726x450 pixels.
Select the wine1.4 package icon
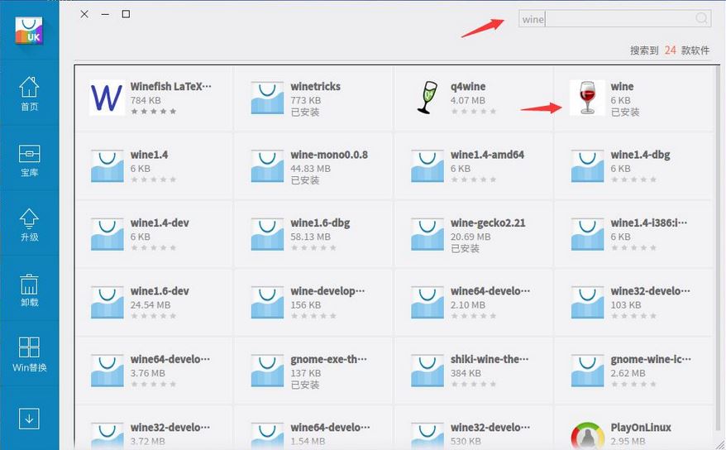tap(107, 165)
